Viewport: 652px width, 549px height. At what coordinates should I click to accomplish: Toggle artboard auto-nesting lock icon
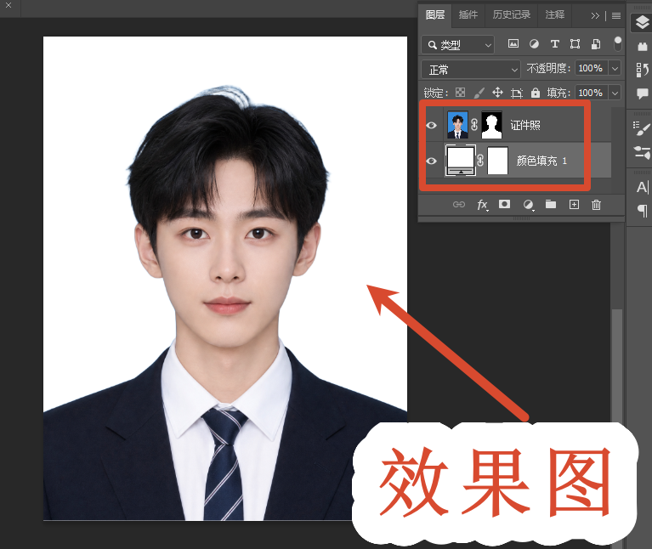click(x=517, y=93)
